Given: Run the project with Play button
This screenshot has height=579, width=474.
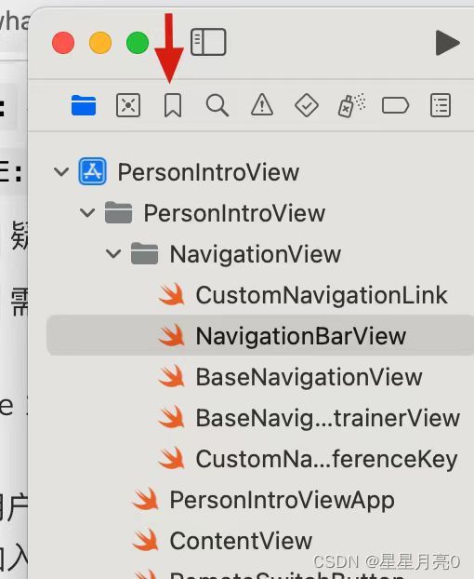Looking at the screenshot, I should tap(447, 43).
